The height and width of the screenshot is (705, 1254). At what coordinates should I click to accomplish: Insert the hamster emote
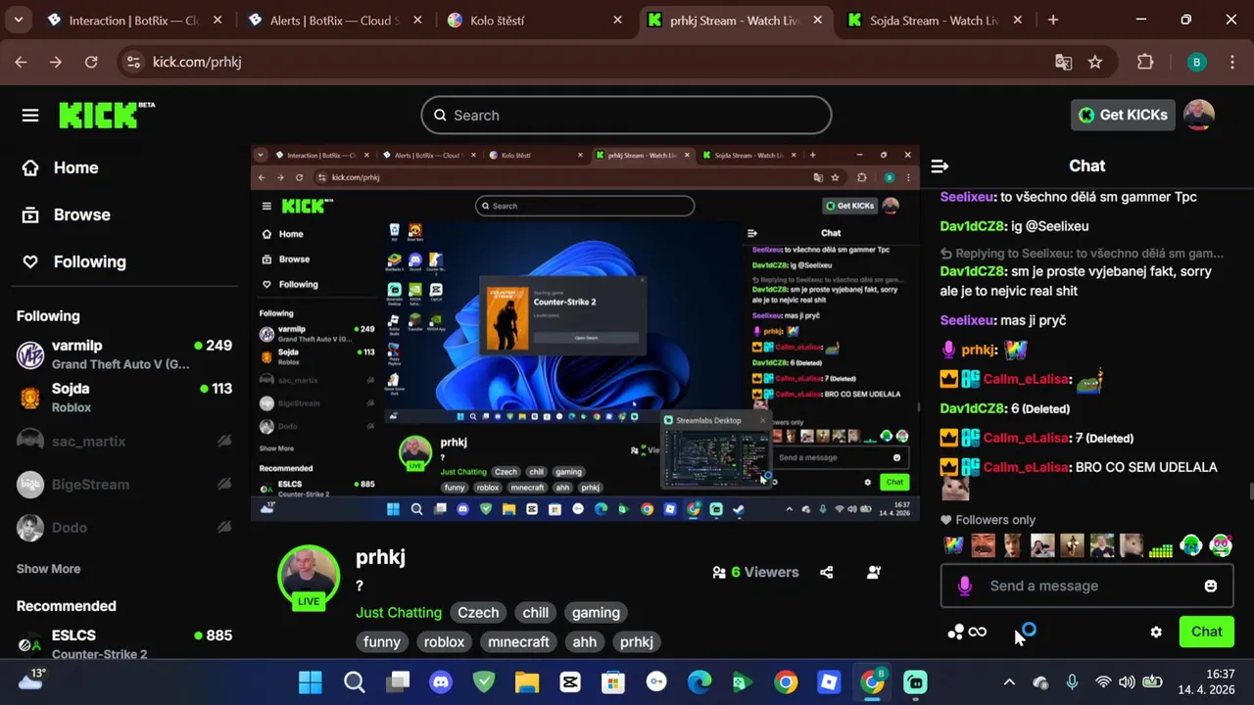tap(1132, 545)
